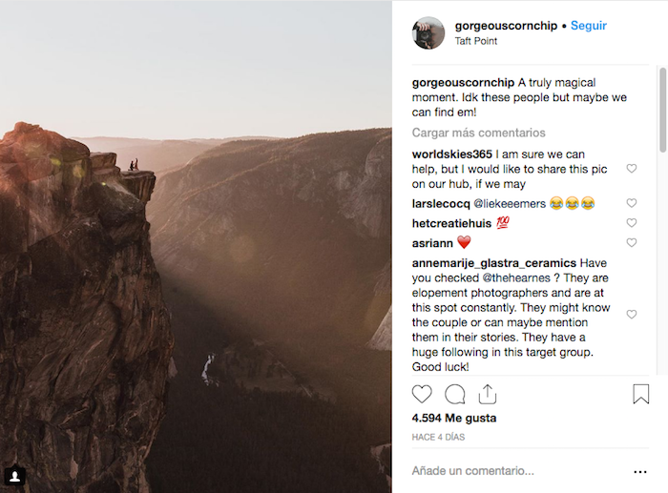The image size is (668, 493).
Task: Open the worldskies365 profile link
Action: point(453,154)
